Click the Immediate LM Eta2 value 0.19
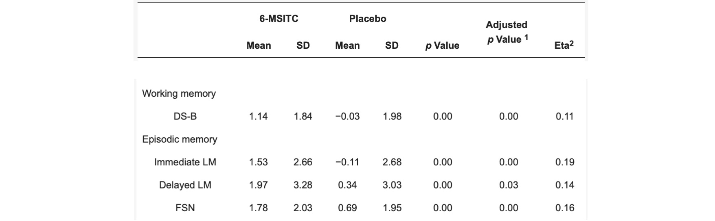Image resolution: width=715 pixels, height=221 pixels. pos(565,162)
